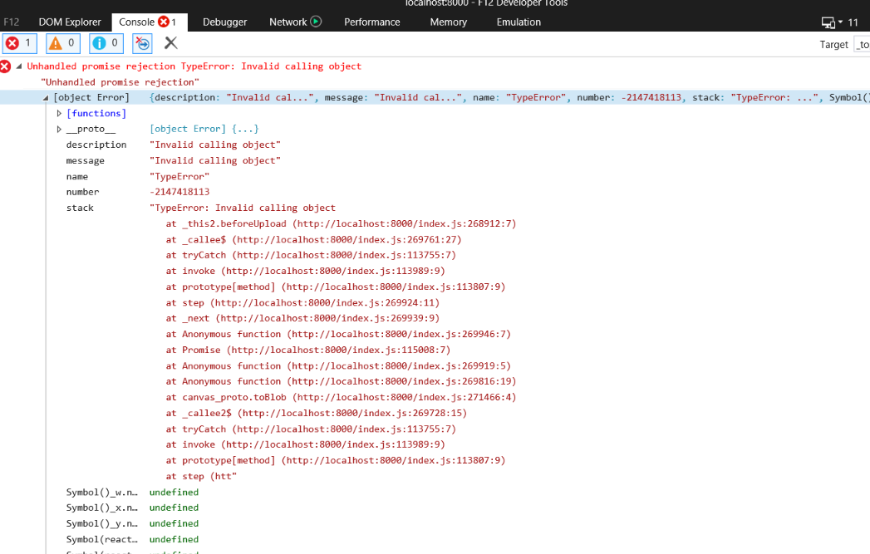Start a Network profiling session
870x554 pixels.
pyautogui.click(x=317, y=22)
